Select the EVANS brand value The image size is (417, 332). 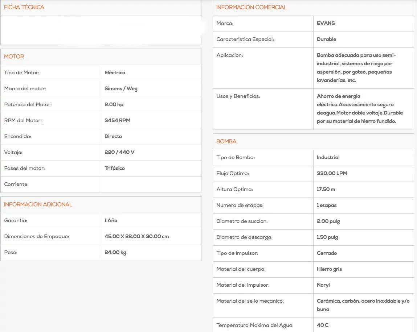click(326, 23)
